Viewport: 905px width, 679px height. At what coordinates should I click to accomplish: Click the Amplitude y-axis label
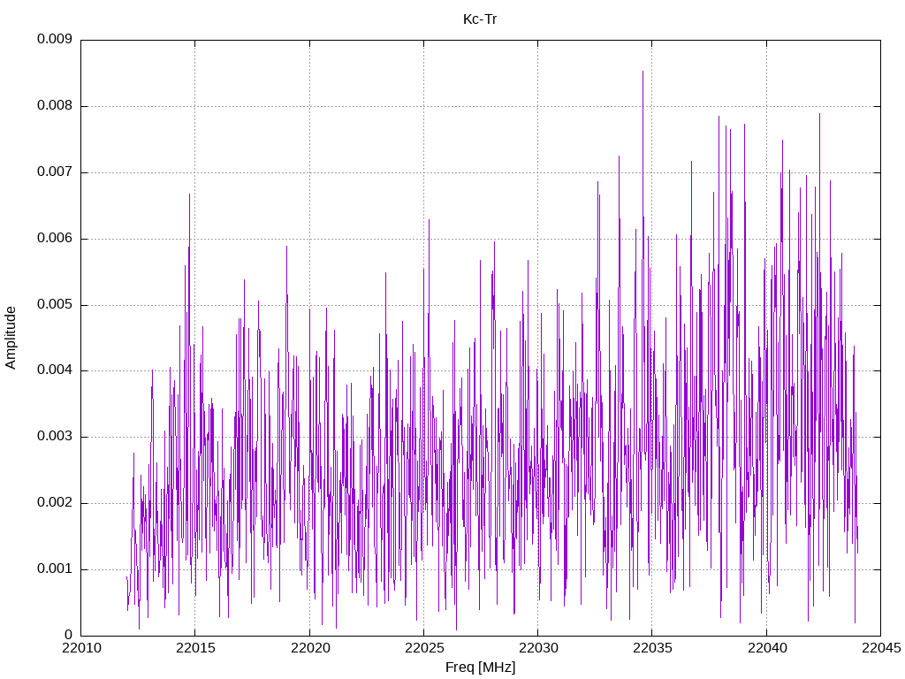pyautogui.click(x=11, y=338)
